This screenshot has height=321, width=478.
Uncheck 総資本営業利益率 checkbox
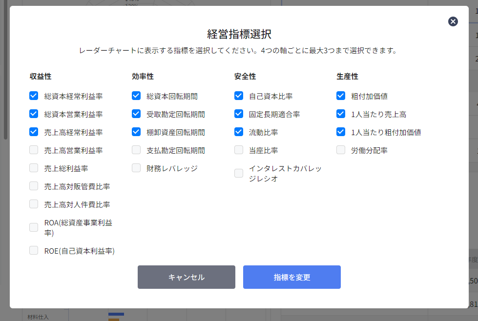[34, 114]
